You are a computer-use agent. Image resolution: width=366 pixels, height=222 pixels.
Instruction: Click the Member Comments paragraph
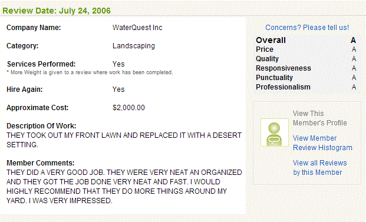pos(124,187)
